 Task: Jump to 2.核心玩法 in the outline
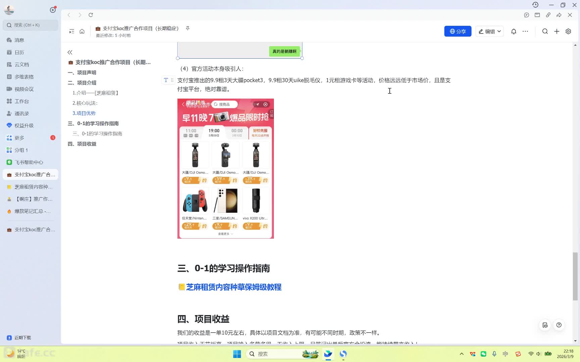pyautogui.click(x=85, y=103)
